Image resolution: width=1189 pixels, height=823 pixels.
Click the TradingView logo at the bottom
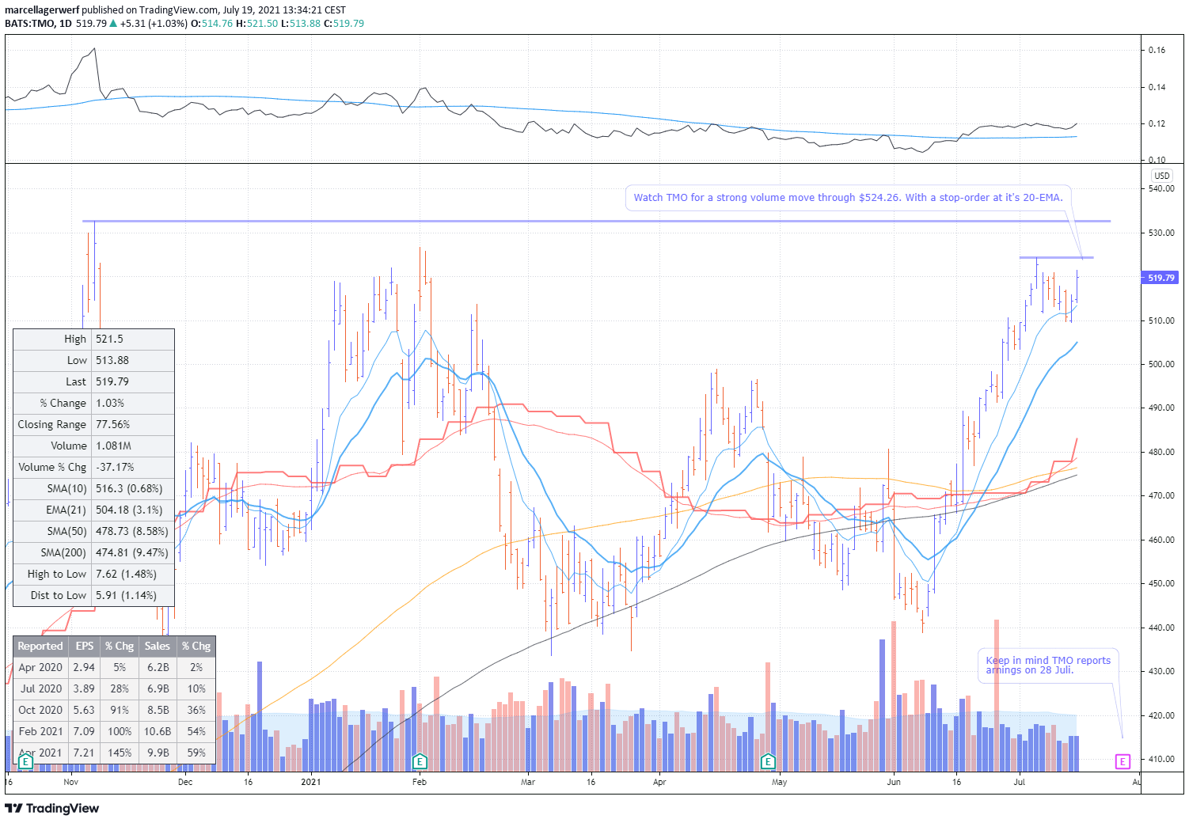point(52,808)
